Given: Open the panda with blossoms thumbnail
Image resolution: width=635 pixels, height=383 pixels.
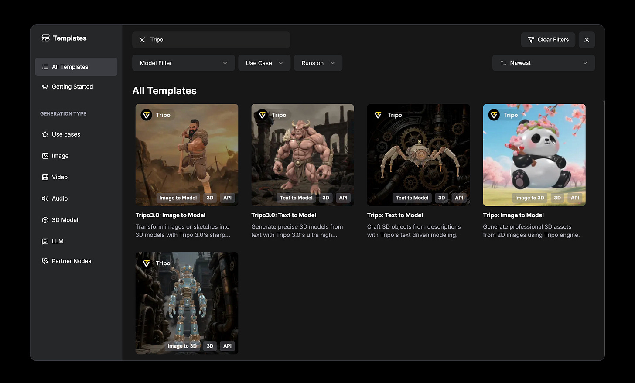Looking at the screenshot, I should [534, 155].
